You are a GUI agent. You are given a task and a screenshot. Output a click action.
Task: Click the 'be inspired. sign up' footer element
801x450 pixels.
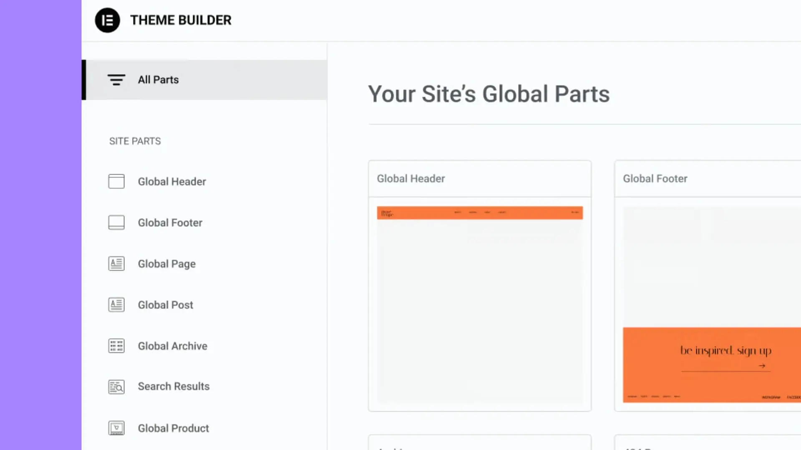725,350
